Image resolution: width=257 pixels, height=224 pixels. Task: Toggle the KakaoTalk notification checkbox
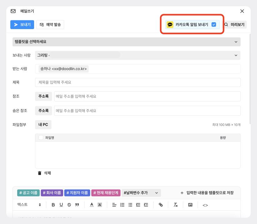[x=214, y=24]
